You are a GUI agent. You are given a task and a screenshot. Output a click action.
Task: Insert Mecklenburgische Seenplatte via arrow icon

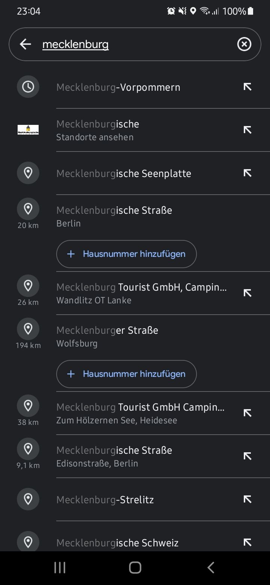tap(247, 173)
